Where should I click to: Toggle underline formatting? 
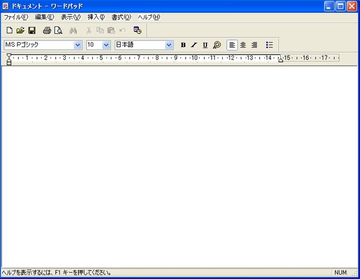(x=205, y=45)
